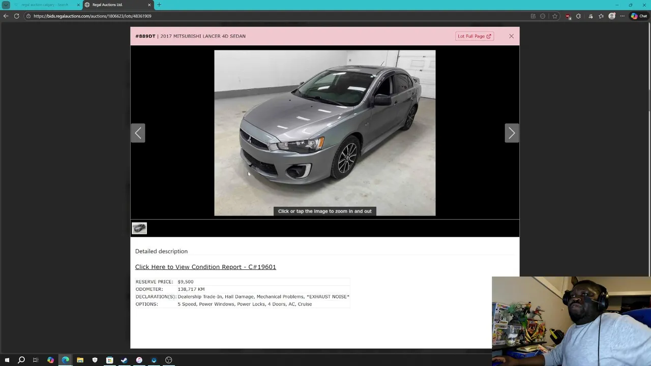Switch to the regal auction calgary search tab
651x366 pixels.
tap(45, 5)
